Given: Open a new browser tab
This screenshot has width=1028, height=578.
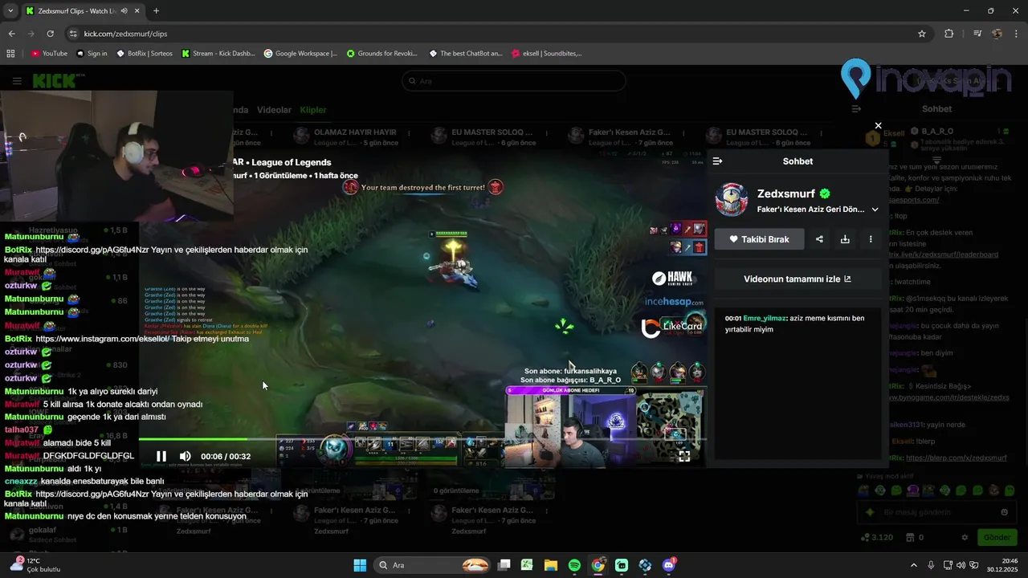Looking at the screenshot, I should (x=156, y=11).
